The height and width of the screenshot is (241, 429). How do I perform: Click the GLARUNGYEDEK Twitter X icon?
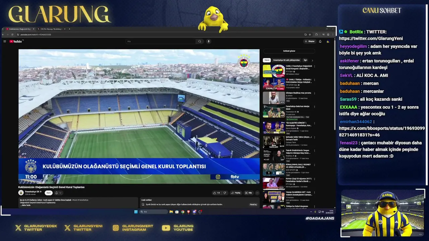pos(18,228)
